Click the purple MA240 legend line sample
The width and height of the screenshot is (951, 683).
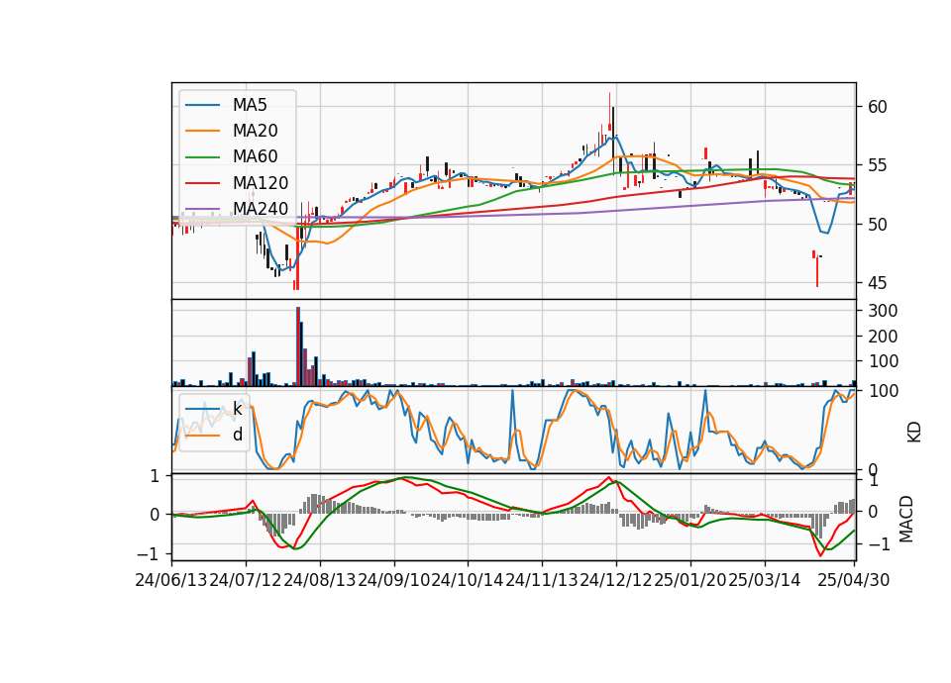[x=202, y=209]
